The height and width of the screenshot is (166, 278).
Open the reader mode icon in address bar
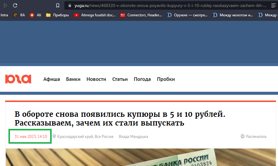tap(273, 5)
